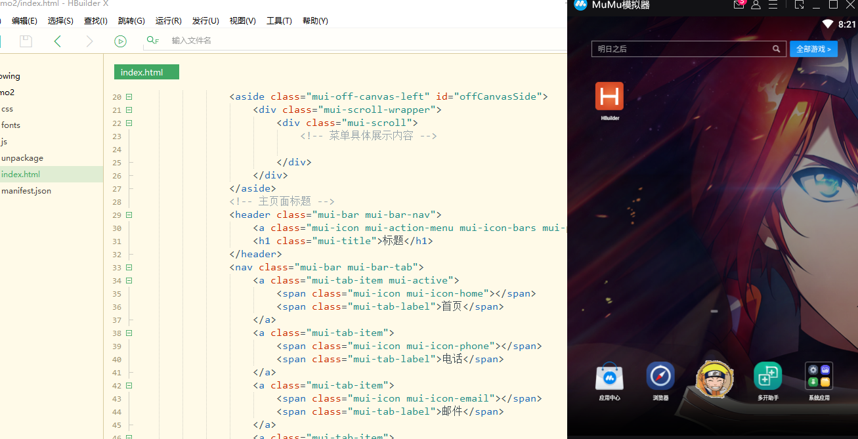Open the MuMu user account icon
The width and height of the screenshot is (858, 439).
756,5
